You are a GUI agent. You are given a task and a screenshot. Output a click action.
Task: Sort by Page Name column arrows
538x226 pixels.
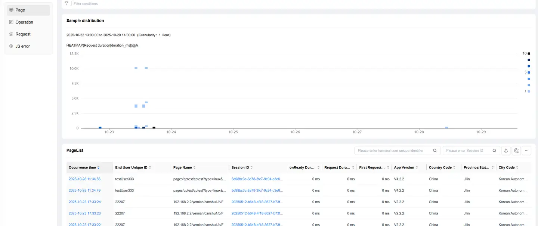click(x=194, y=168)
